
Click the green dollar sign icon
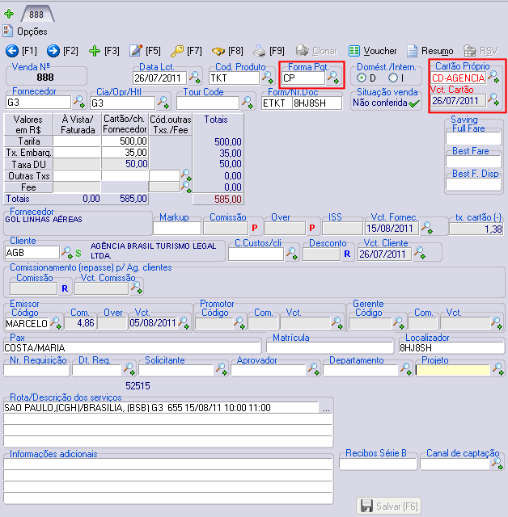78,253
